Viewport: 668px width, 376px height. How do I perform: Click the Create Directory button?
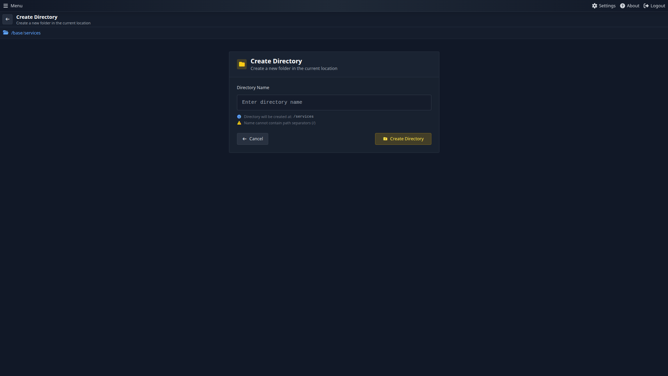pos(403,139)
